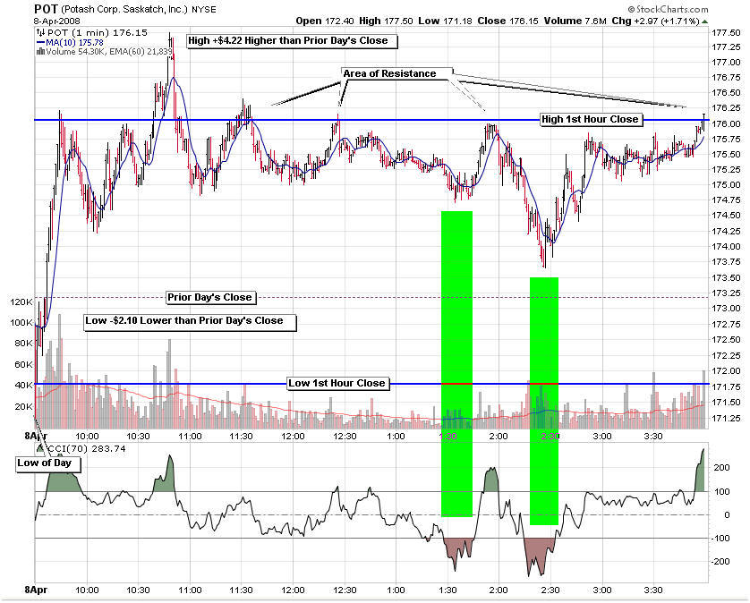Click 20K on the volume axis
The width and height of the screenshot is (750, 603).
[x=23, y=406]
